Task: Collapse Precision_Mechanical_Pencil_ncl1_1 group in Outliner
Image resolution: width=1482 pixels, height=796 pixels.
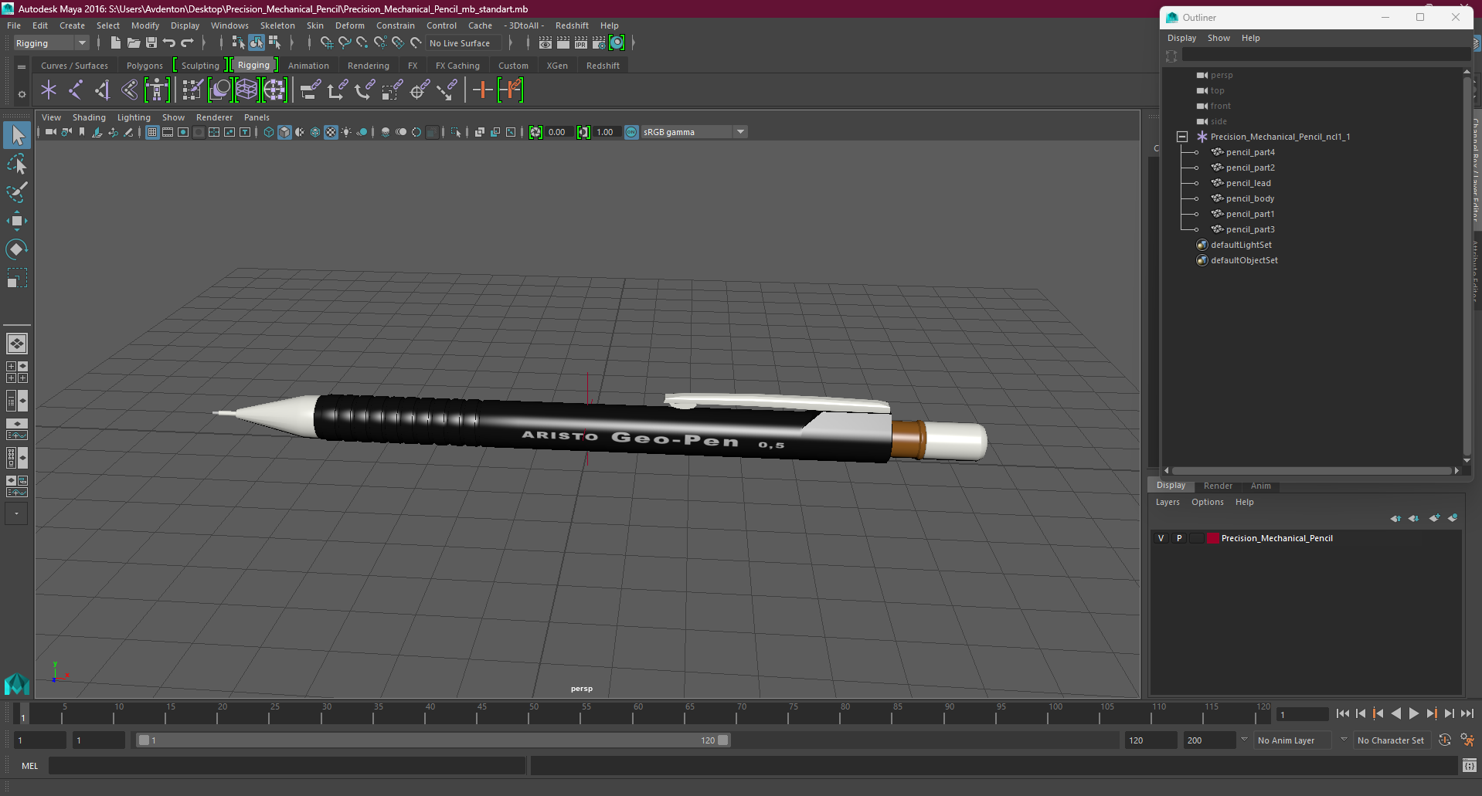Action: [x=1182, y=137]
